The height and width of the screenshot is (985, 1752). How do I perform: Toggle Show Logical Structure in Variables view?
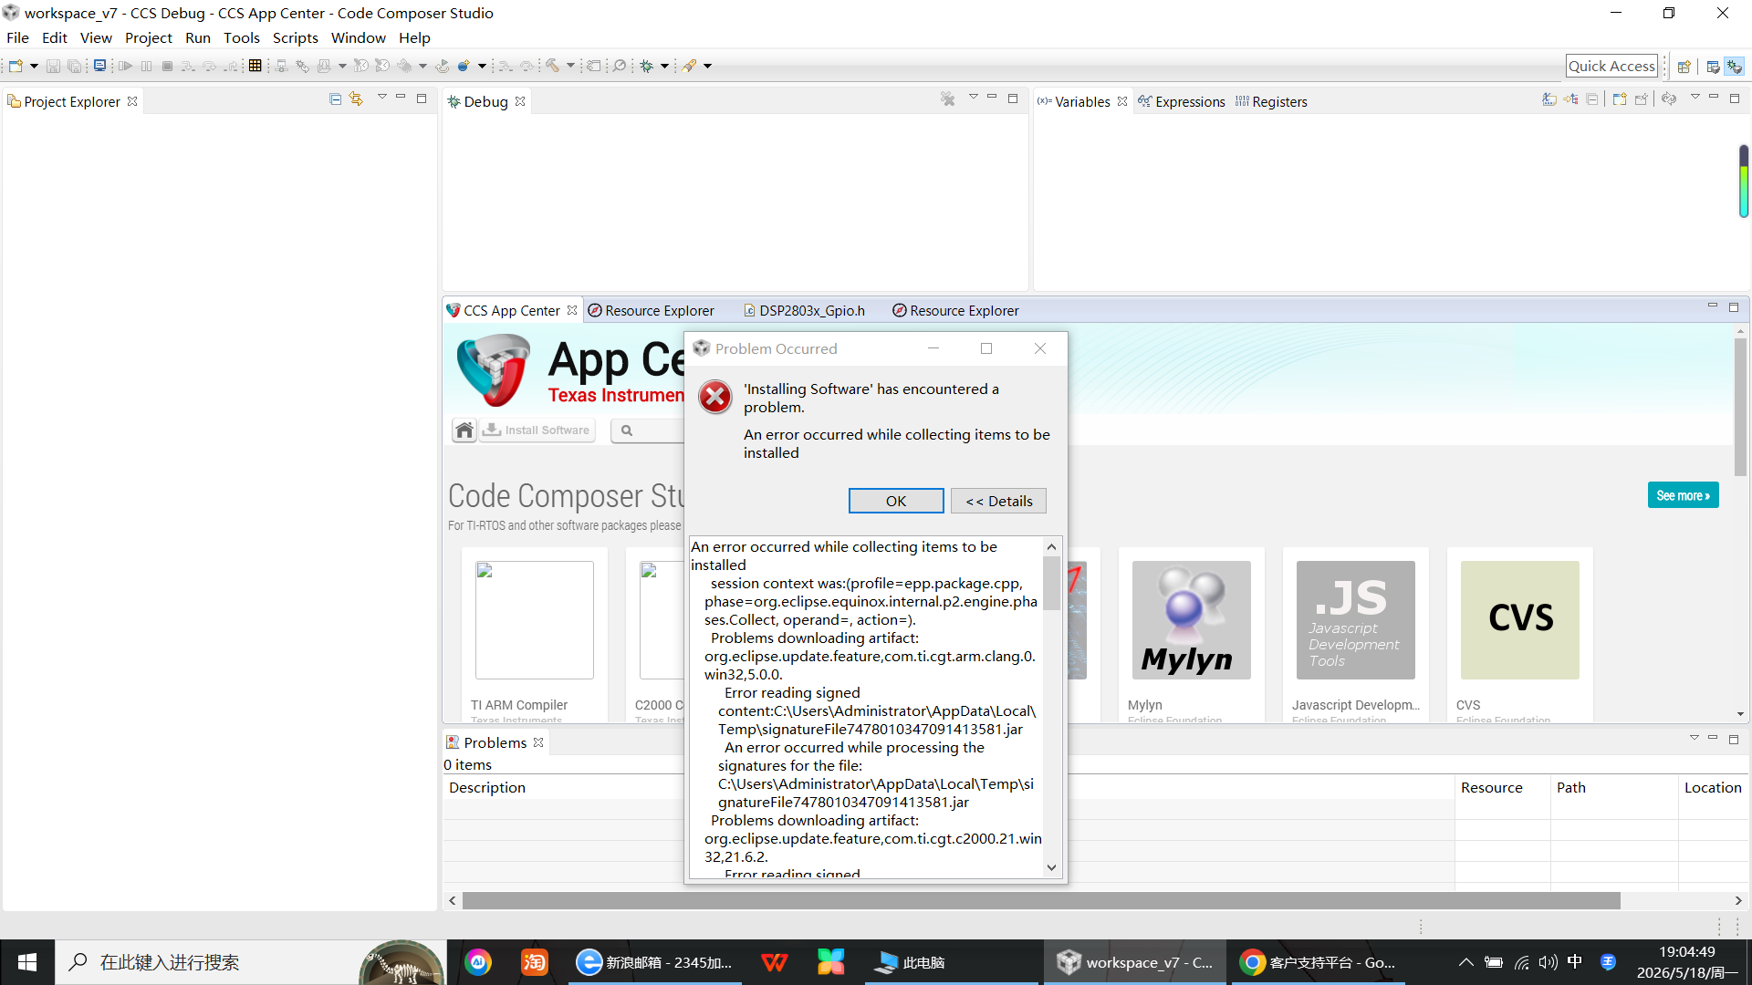pyautogui.click(x=1571, y=98)
